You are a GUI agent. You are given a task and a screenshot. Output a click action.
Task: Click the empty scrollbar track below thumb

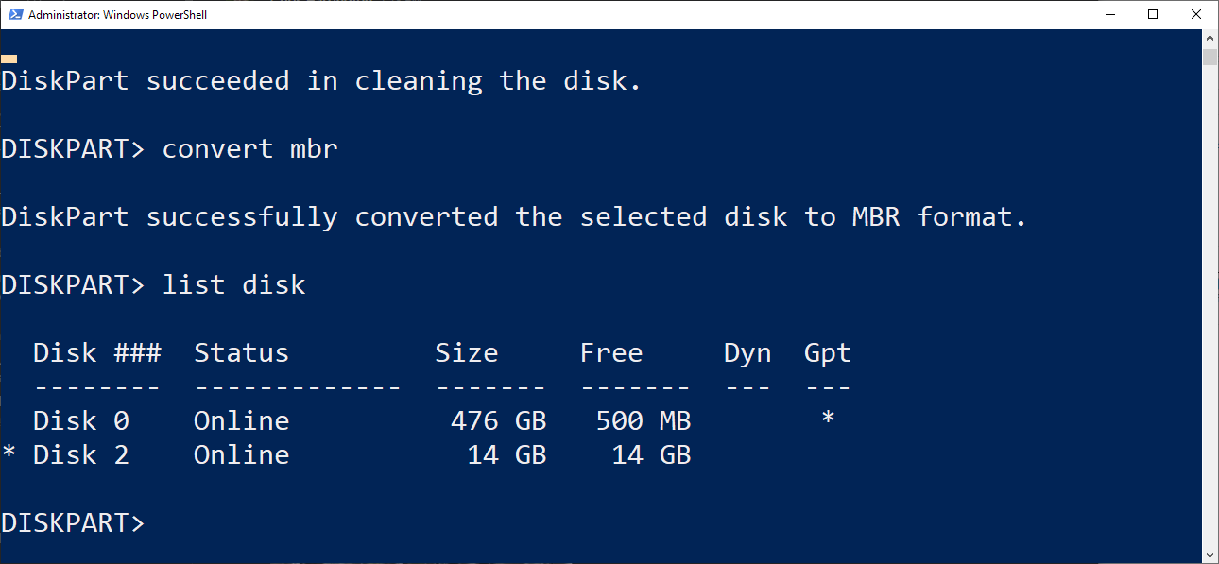[x=1210, y=307]
